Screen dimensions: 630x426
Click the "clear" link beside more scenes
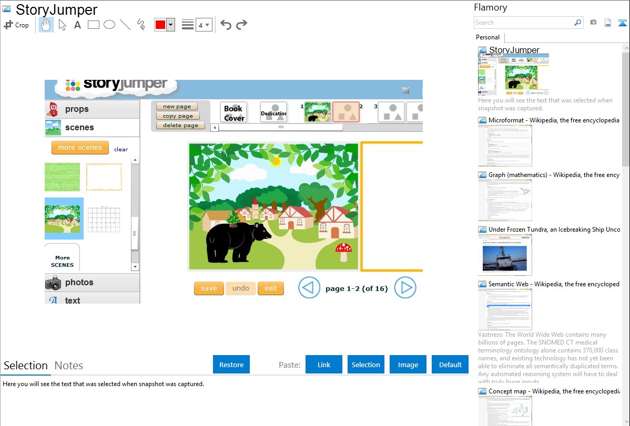coord(121,149)
